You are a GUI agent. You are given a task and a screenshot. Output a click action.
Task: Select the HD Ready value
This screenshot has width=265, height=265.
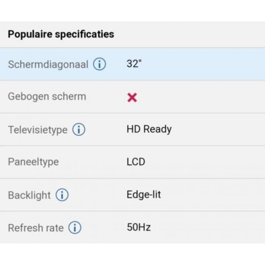149,130
